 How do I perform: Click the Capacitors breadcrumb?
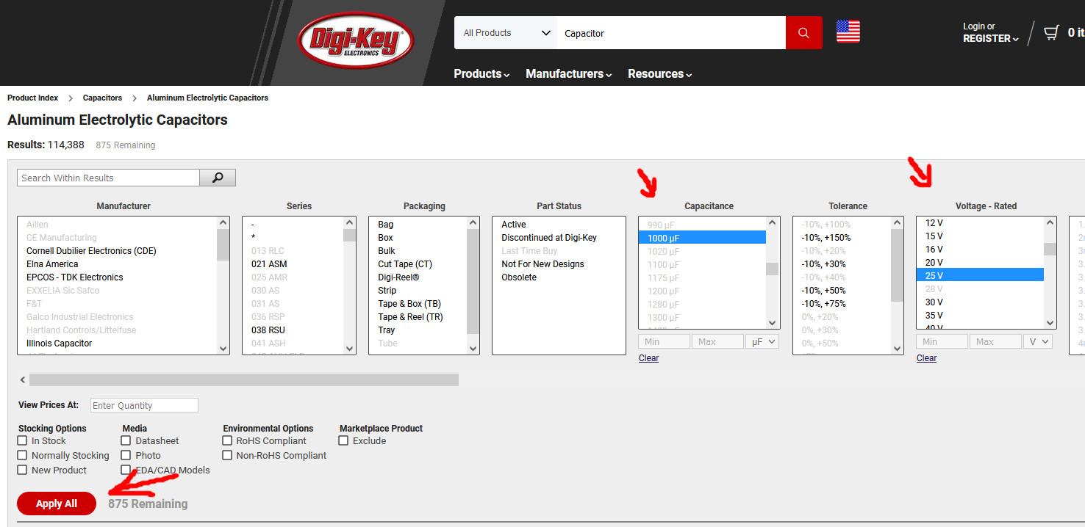click(x=102, y=98)
